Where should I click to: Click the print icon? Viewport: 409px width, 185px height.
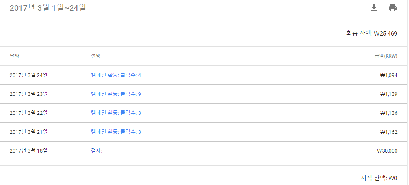[393, 8]
